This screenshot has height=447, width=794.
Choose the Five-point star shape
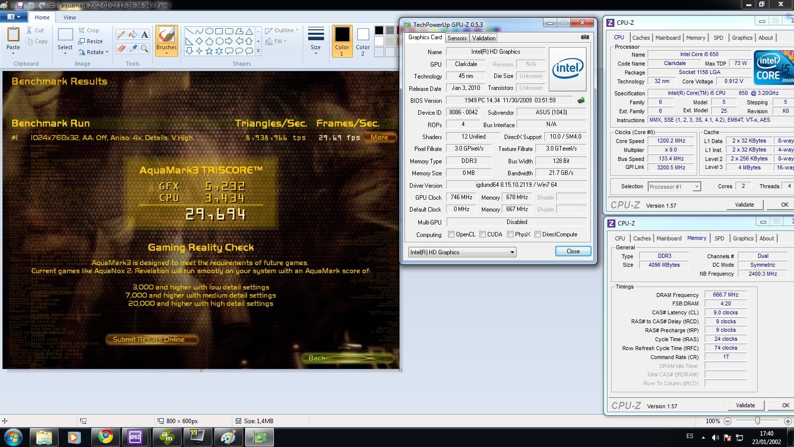point(209,51)
